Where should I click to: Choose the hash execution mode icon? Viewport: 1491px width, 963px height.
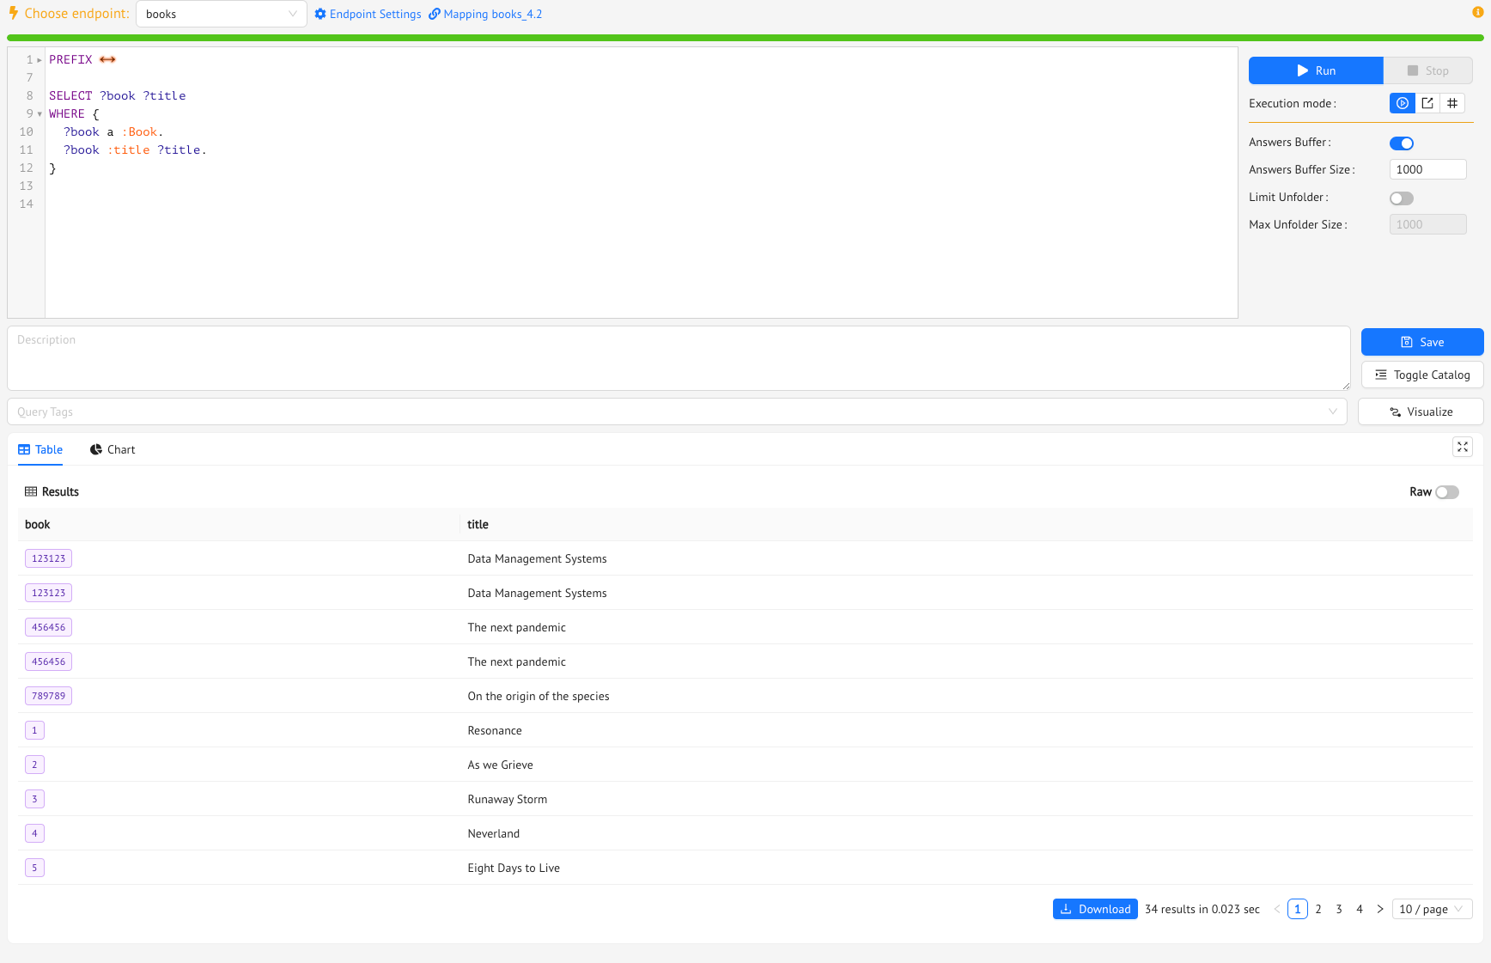pos(1452,103)
